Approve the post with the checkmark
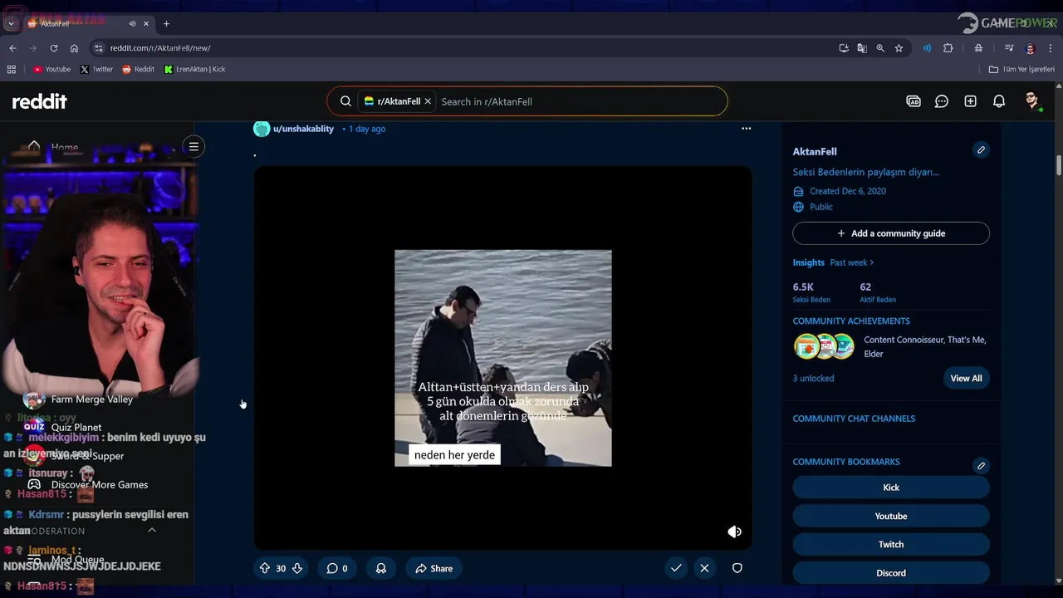 676,568
